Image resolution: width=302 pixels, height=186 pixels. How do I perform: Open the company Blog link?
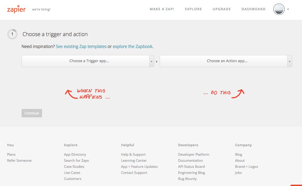238,154
